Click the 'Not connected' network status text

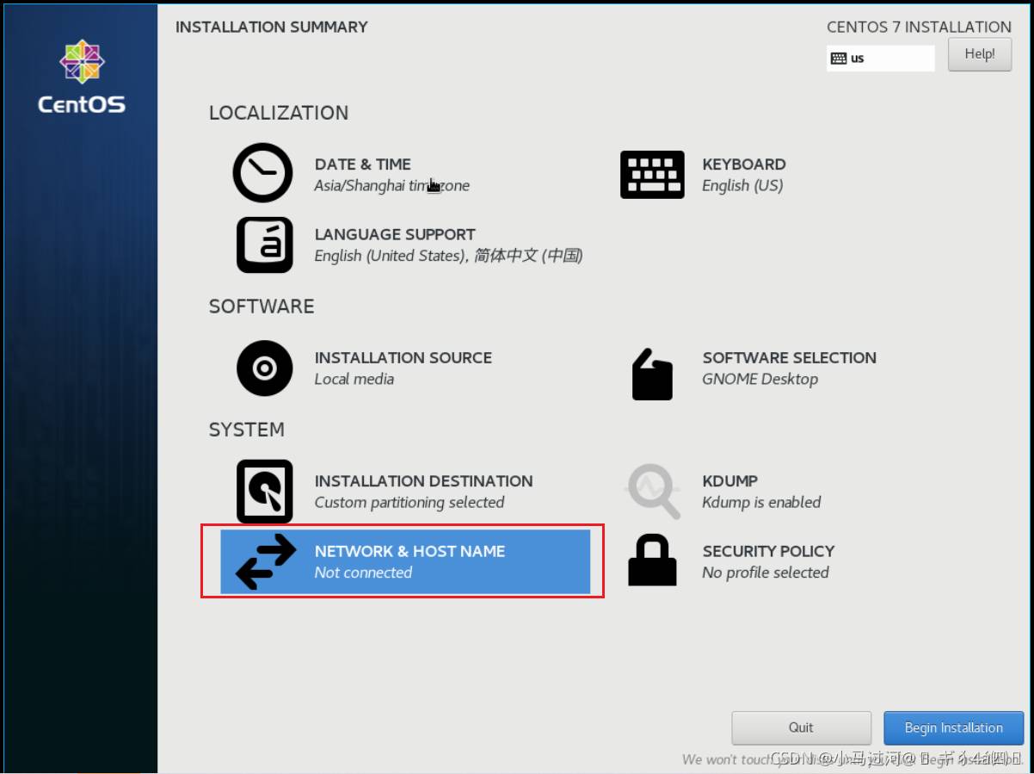pyautogui.click(x=363, y=573)
